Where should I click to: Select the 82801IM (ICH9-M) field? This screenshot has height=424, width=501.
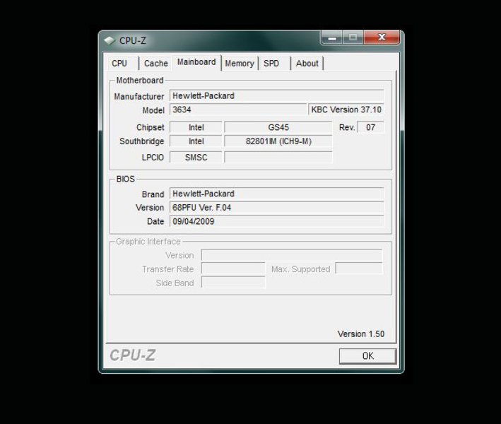278,141
